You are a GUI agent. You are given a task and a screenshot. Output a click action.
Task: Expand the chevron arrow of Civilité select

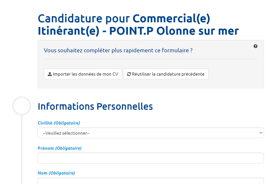click(261, 133)
